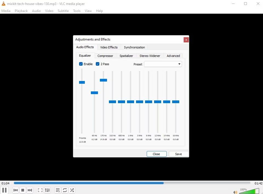
Task: Open the Preset dropdown
Action: pyautogui.click(x=163, y=64)
